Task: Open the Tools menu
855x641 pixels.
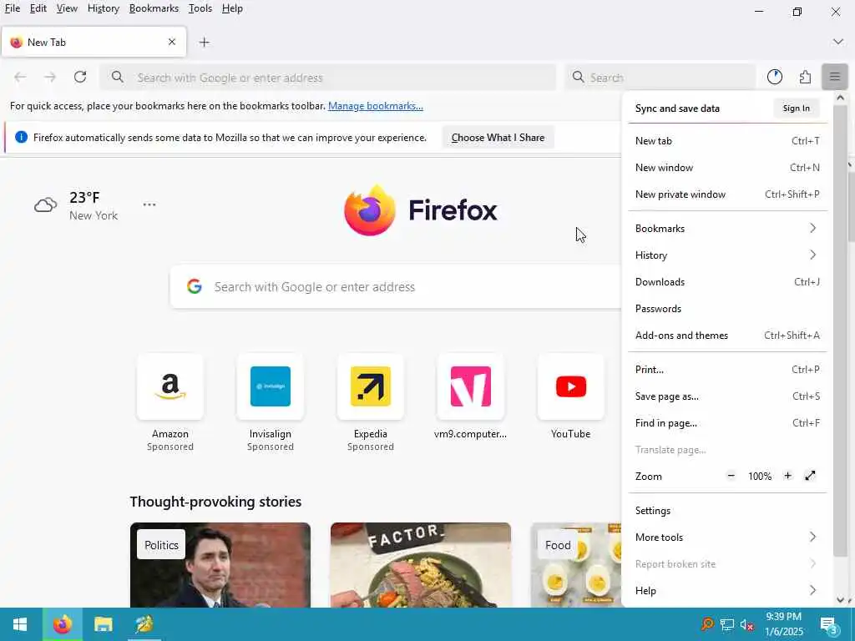Action: click(200, 8)
